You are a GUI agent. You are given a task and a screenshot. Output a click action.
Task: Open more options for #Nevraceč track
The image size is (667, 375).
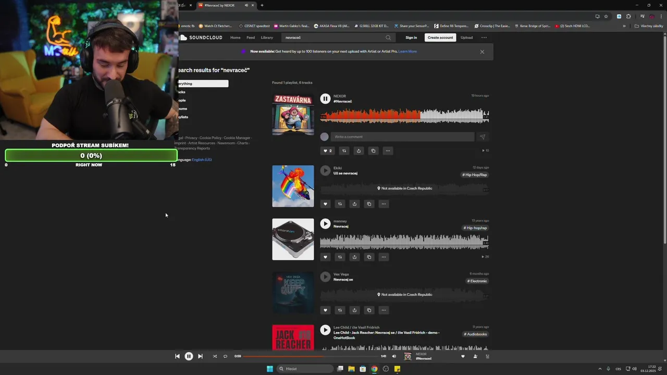click(x=388, y=151)
